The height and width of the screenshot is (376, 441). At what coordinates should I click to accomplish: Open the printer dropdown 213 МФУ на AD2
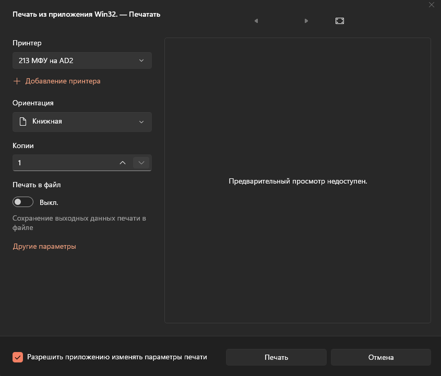82,60
